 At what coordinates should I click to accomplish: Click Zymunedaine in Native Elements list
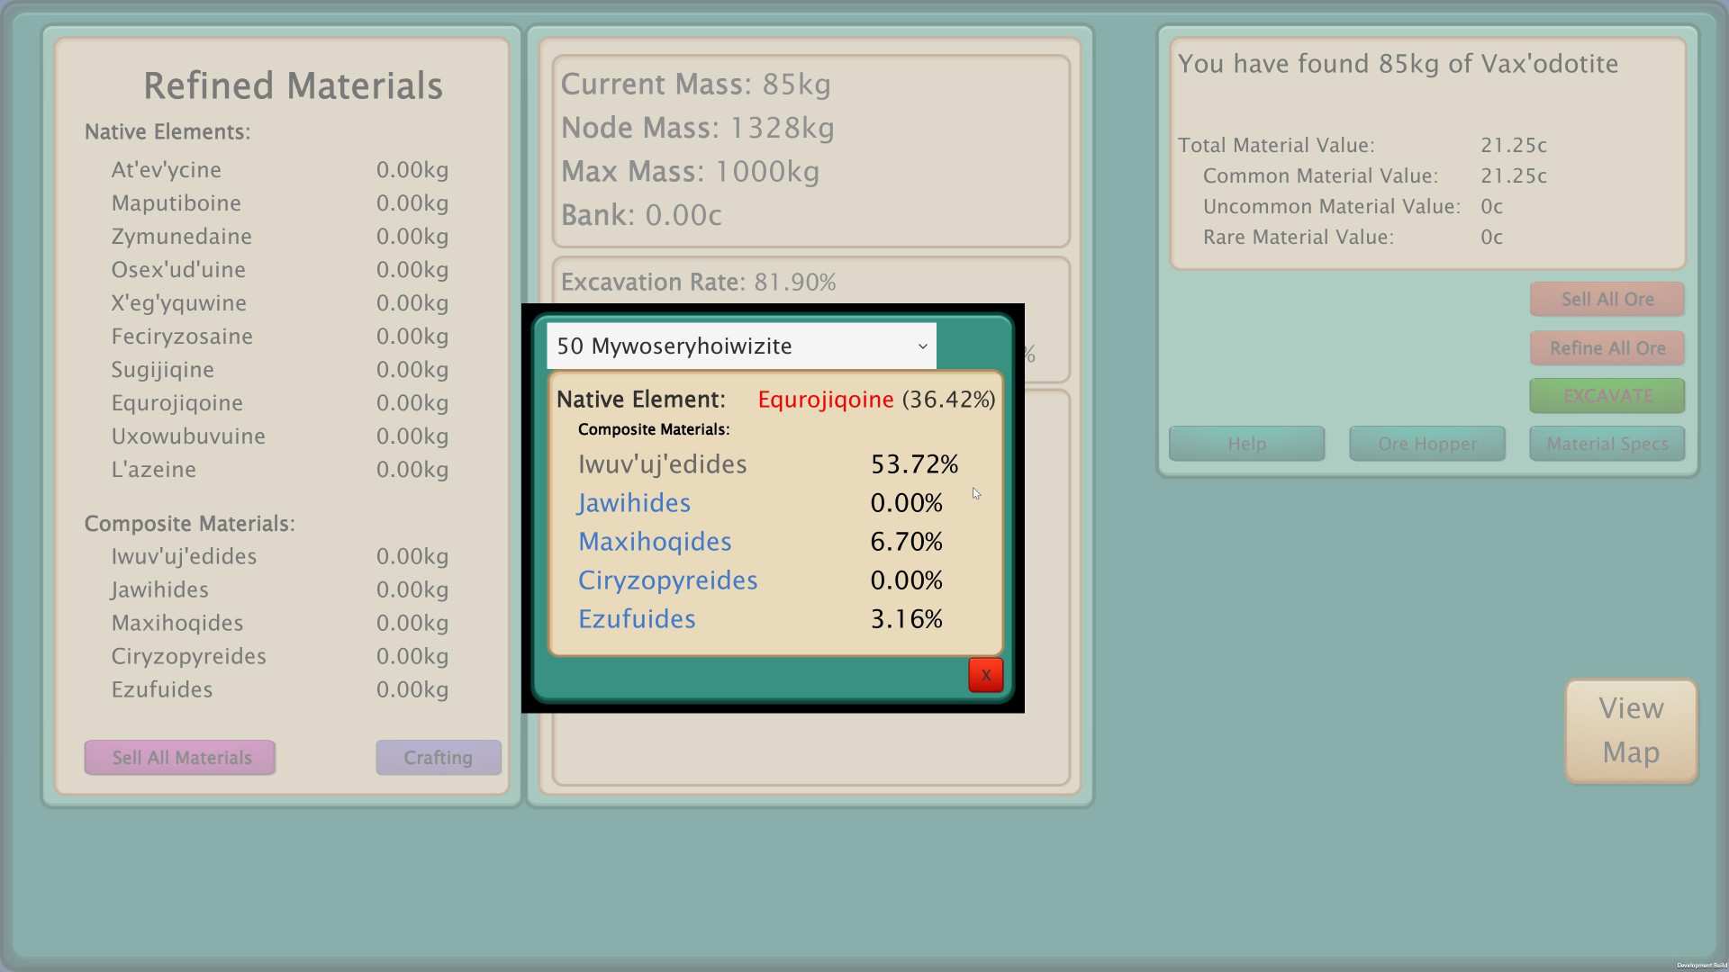point(181,237)
